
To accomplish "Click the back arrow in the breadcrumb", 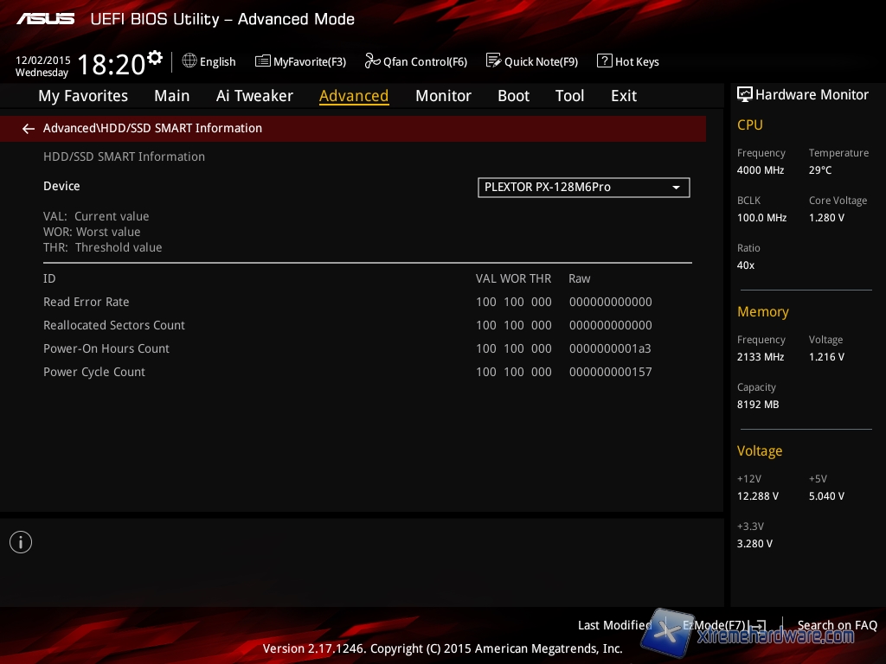I will [x=29, y=129].
